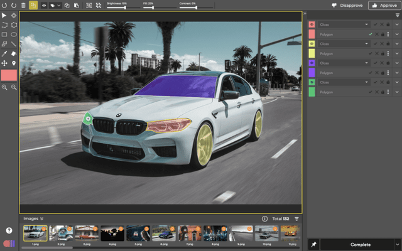The height and width of the screenshot is (251, 402).
Task: Expand chevron on the pink Class row
Action: pos(397,24)
